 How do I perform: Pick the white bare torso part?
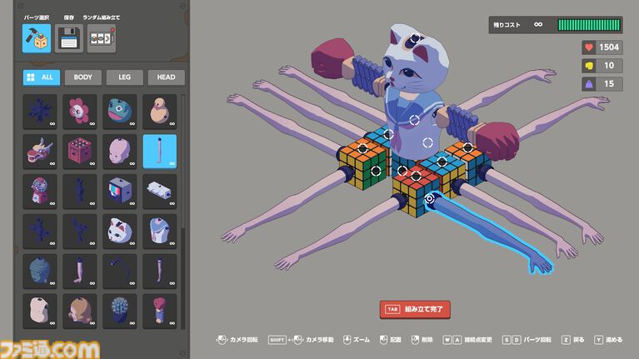click(x=40, y=312)
